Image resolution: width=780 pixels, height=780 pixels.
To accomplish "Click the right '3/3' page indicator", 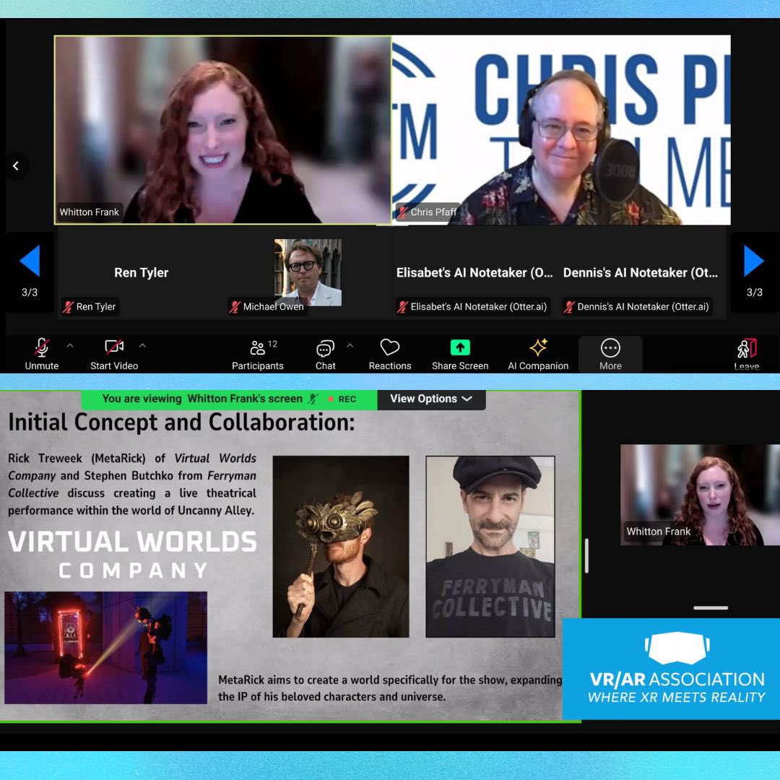I will pyautogui.click(x=754, y=292).
